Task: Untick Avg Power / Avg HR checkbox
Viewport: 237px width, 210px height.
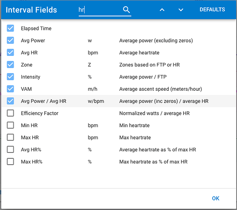Action: point(10,101)
